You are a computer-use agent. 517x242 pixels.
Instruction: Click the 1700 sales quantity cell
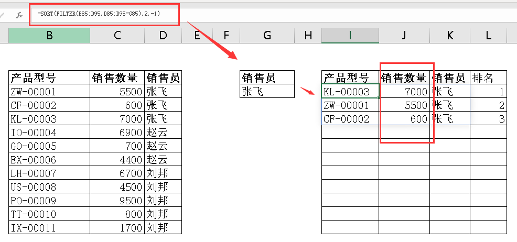pos(117,227)
